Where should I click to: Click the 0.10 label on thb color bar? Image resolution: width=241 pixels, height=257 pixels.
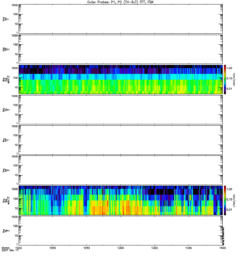tap(229, 78)
